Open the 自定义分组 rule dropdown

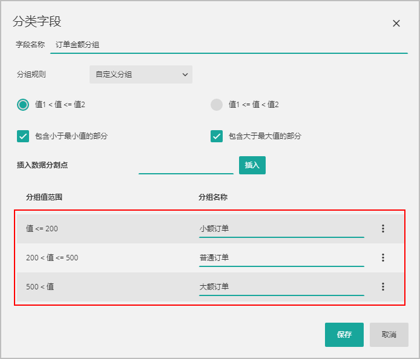tap(141, 74)
